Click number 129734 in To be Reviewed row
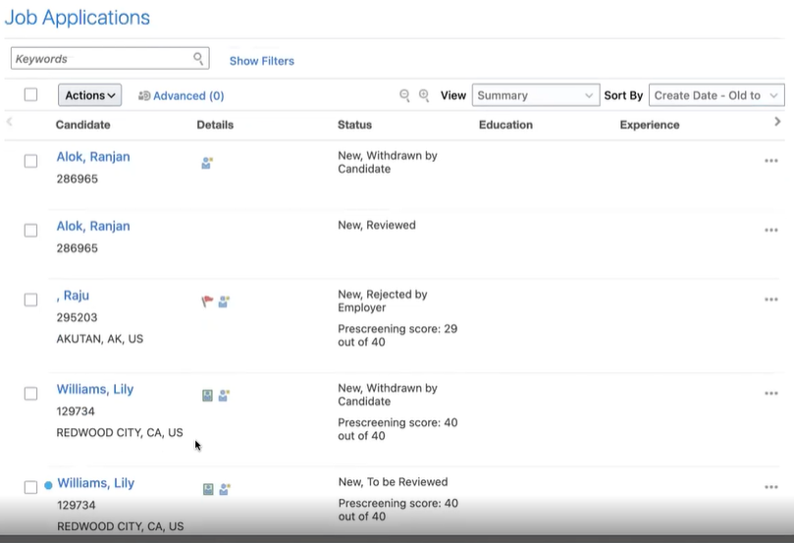 [76, 505]
